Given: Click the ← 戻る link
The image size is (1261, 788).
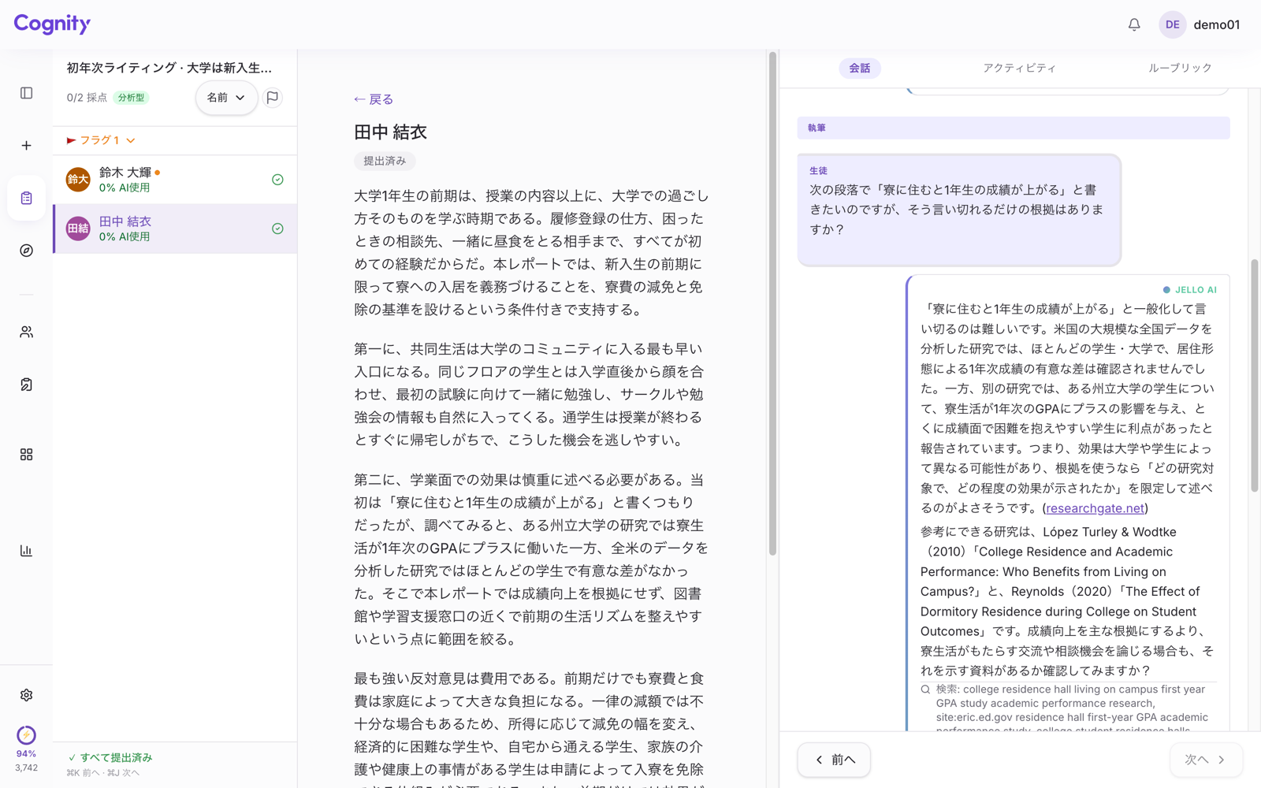Looking at the screenshot, I should (x=374, y=99).
